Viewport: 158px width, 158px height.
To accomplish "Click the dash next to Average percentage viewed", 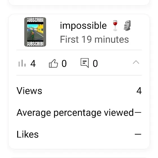I will click(x=138, y=112).
